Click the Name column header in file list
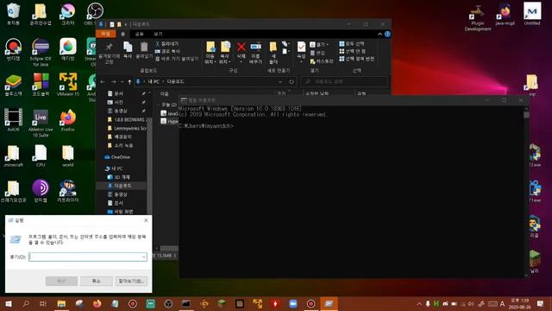The height and width of the screenshot is (311, 552). point(165,94)
